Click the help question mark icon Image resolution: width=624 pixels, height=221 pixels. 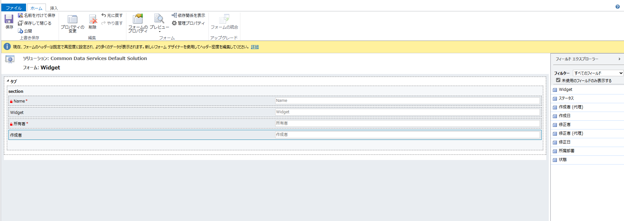pos(617,7)
